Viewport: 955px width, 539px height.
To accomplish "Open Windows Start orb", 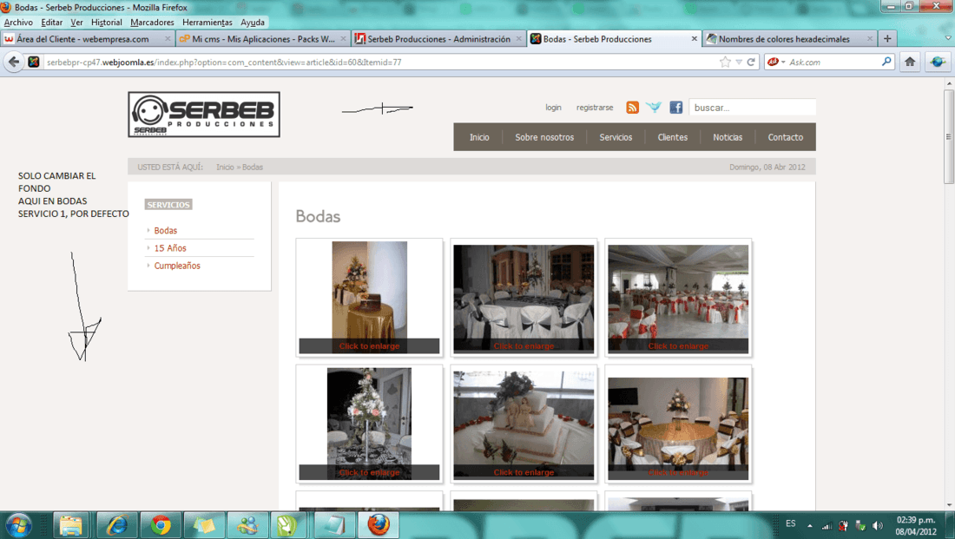I will point(18,525).
